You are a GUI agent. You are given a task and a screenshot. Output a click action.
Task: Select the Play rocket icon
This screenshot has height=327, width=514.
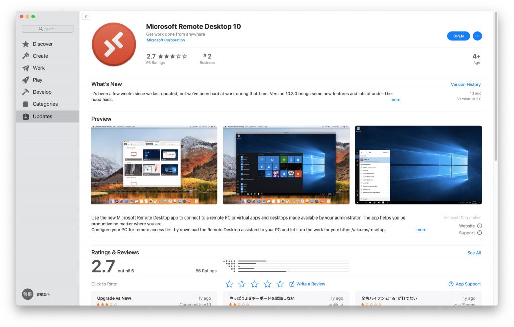26,80
